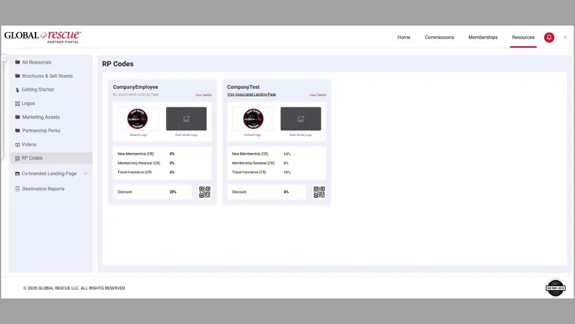Open QR code for CompanyTest

tap(319, 192)
